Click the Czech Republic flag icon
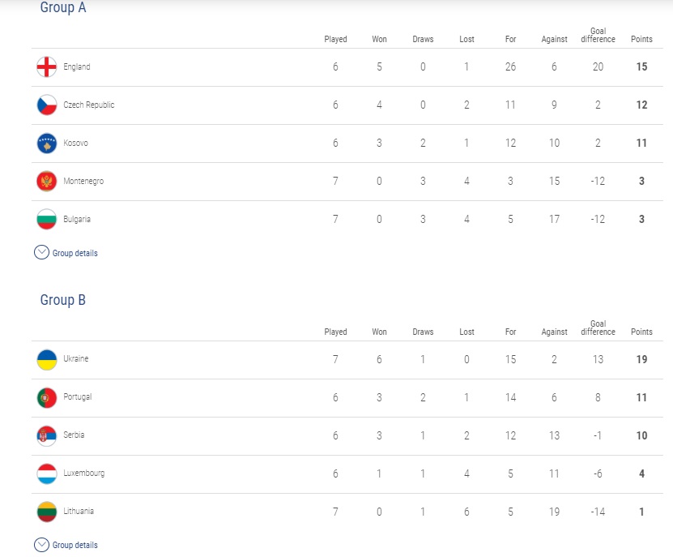 (x=47, y=105)
